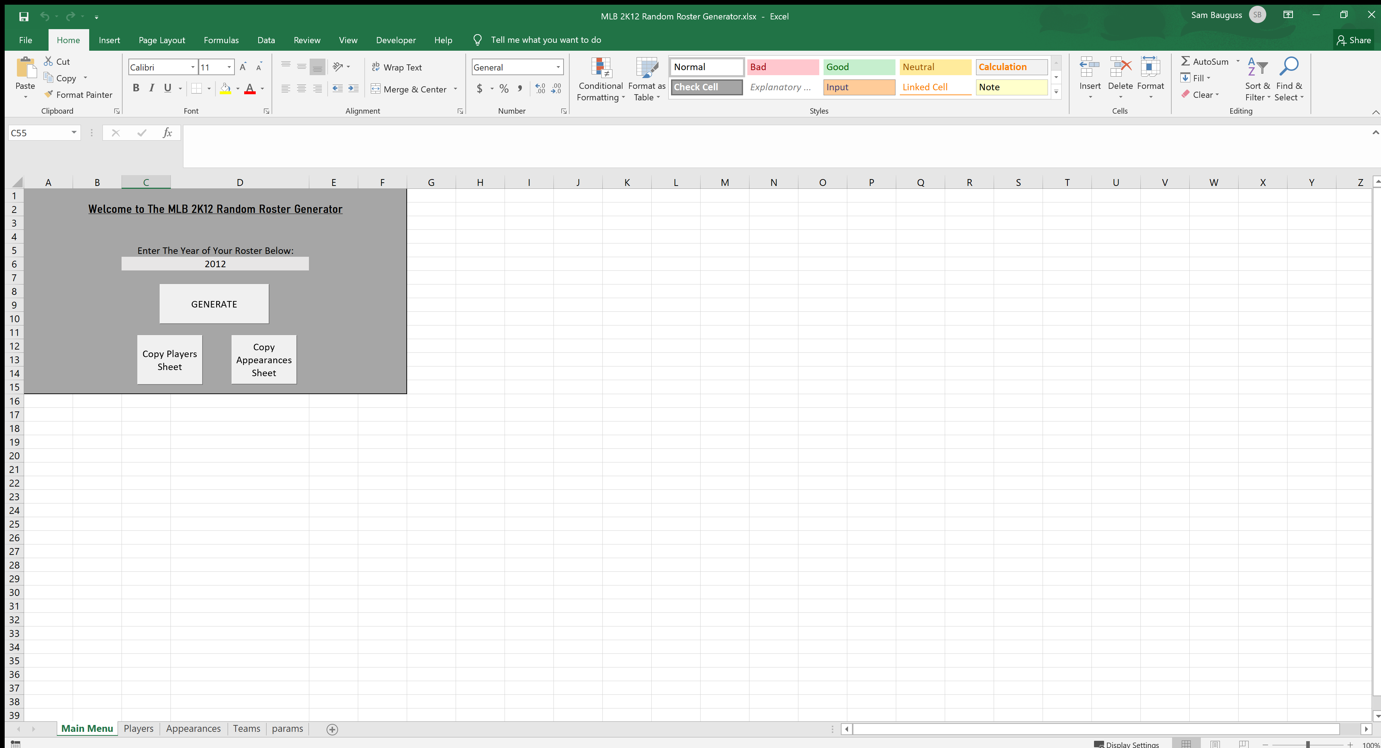Add a new sheet with plus button
1381x748 pixels.
click(x=332, y=729)
